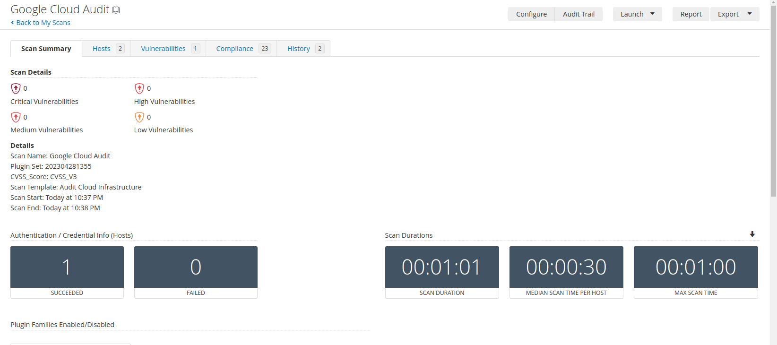Open the Hosts tab
The width and height of the screenshot is (777, 345).
coord(106,49)
